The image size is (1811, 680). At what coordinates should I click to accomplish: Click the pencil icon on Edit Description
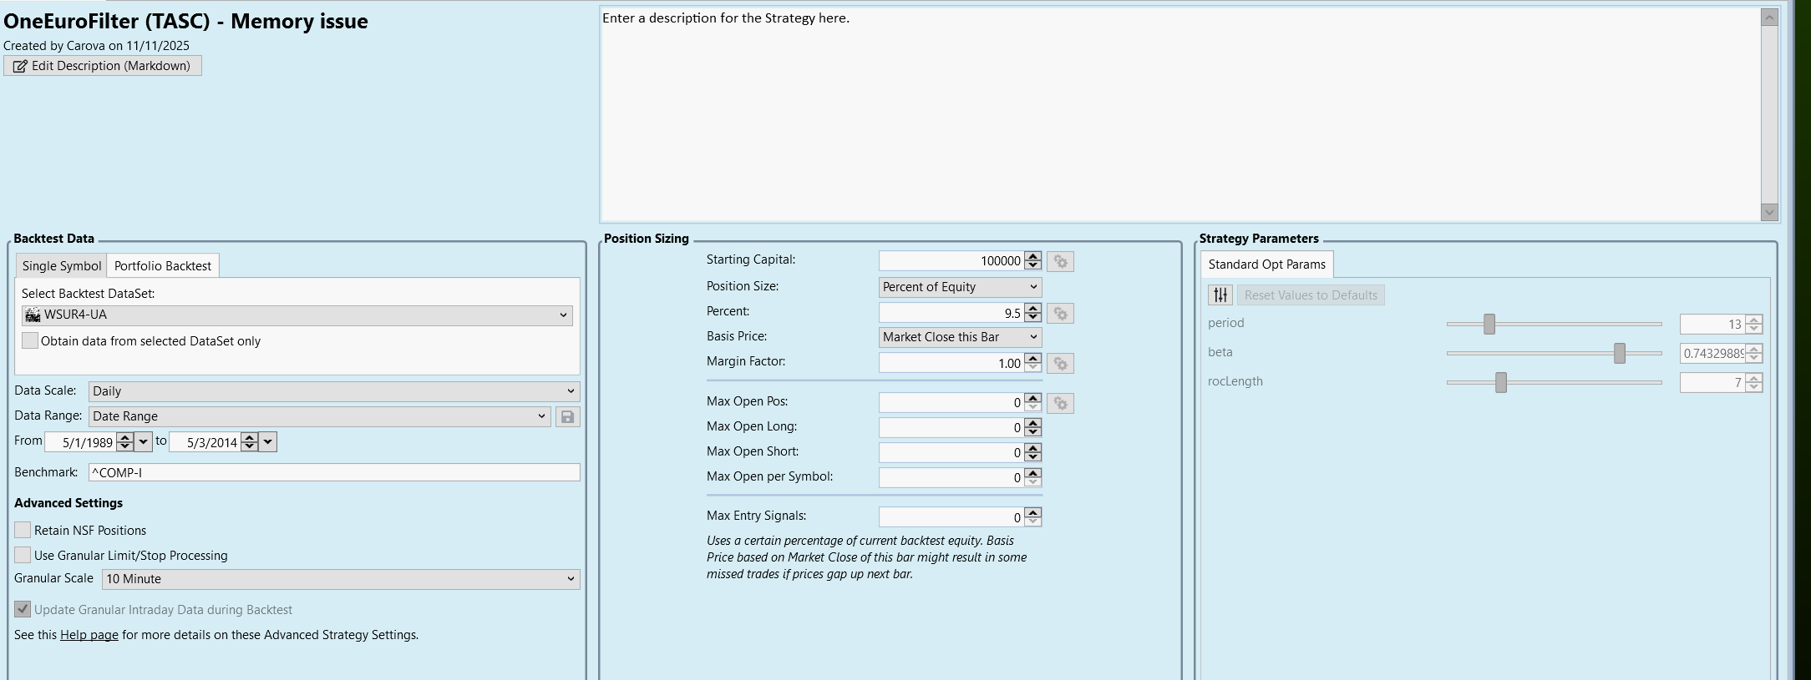(20, 66)
